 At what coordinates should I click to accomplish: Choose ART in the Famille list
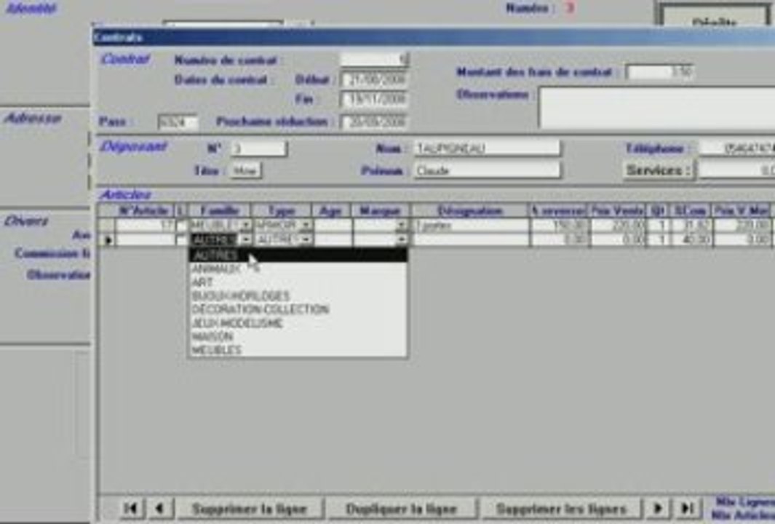[x=298, y=282]
